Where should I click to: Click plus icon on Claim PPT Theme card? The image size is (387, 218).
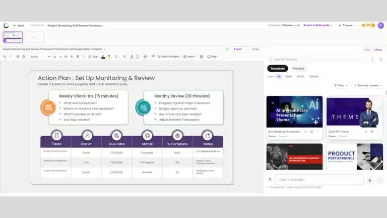pos(366,132)
